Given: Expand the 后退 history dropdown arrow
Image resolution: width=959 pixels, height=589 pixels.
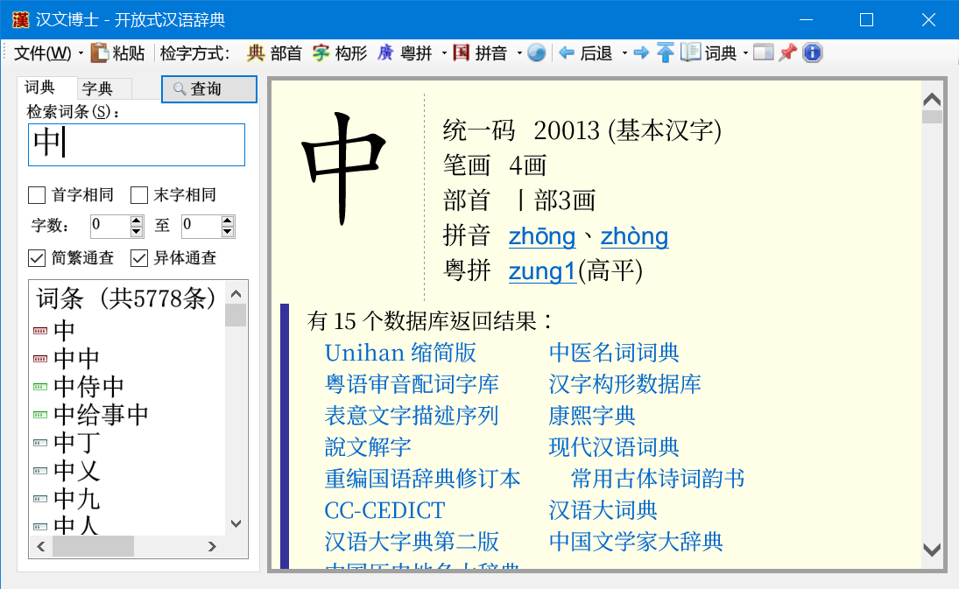Looking at the screenshot, I should pos(624,53).
